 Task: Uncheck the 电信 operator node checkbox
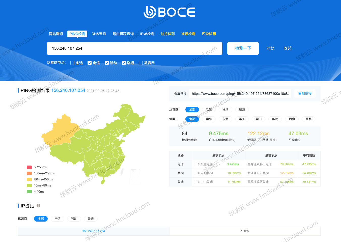click(90, 63)
